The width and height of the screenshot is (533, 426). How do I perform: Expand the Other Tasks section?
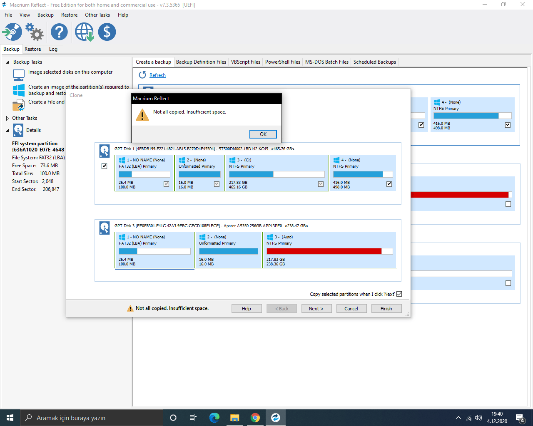coord(7,118)
